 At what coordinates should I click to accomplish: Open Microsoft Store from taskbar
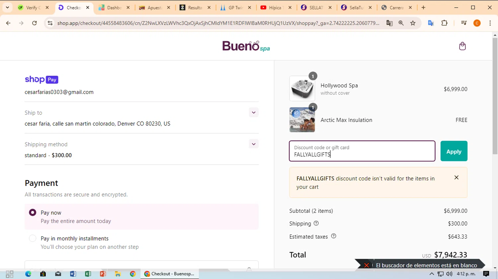[x=43, y=274]
